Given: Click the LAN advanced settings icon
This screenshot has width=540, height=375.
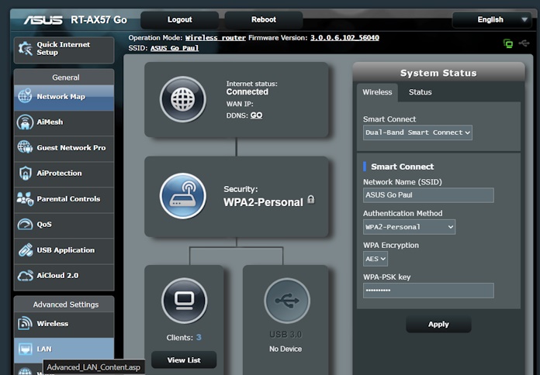Looking at the screenshot, I should click(25, 349).
